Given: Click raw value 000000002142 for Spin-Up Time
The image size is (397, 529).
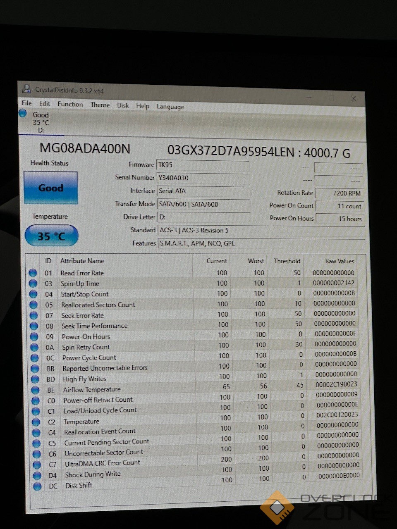Looking at the screenshot, I should 334,283.
